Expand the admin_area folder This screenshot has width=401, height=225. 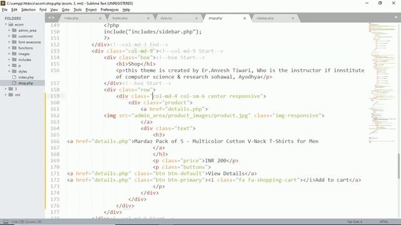(9, 31)
